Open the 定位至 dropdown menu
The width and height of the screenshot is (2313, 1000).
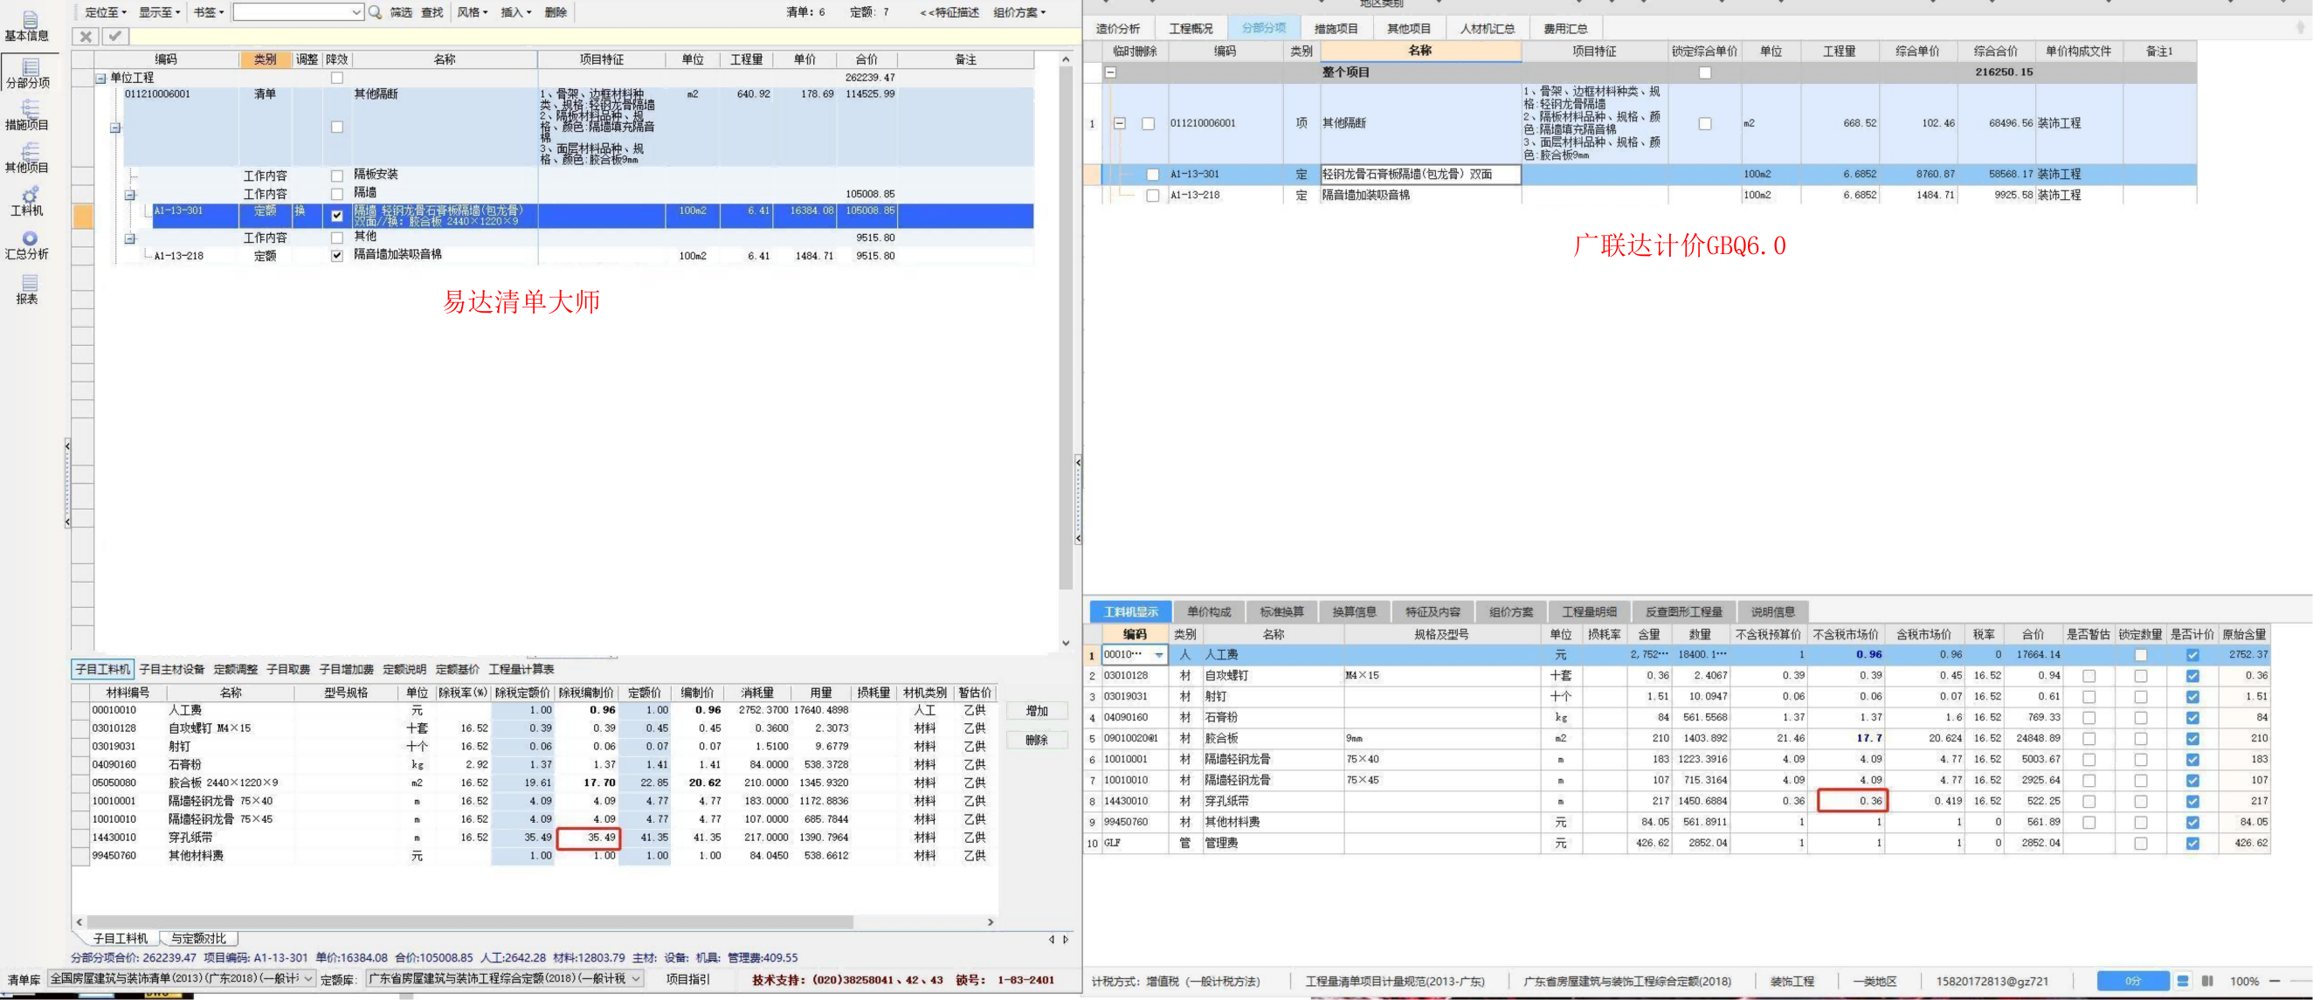click(105, 12)
